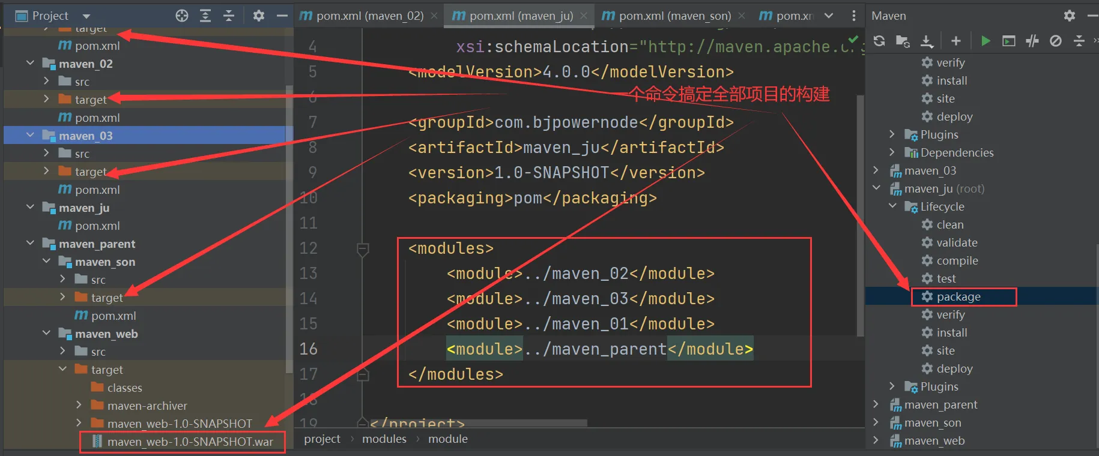Show hidden editor tabs dropdown
The image size is (1099, 456).
coord(829,16)
